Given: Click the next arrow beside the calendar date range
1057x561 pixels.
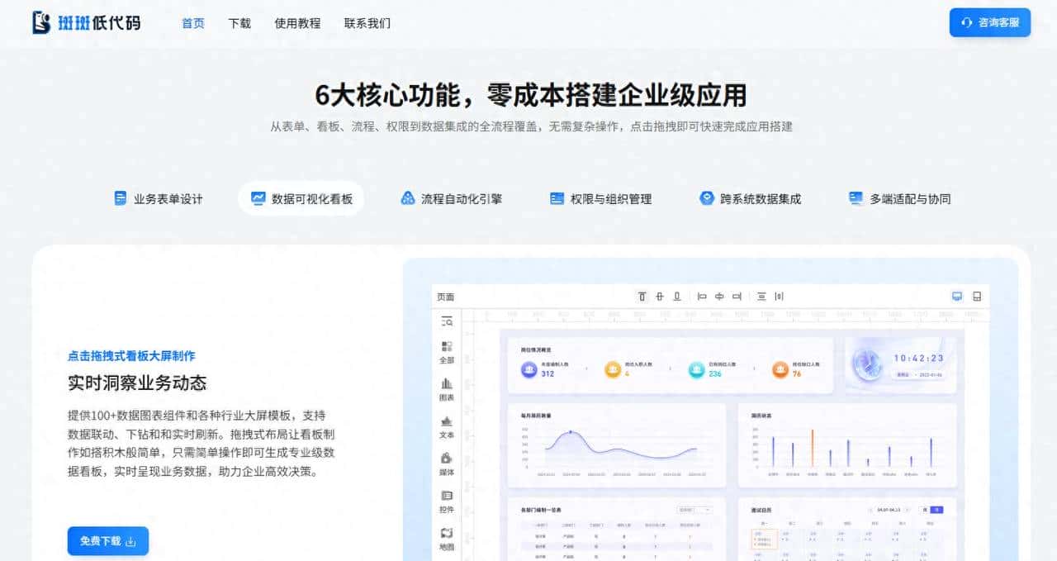Looking at the screenshot, I should pyautogui.click(x=907, y=510).
